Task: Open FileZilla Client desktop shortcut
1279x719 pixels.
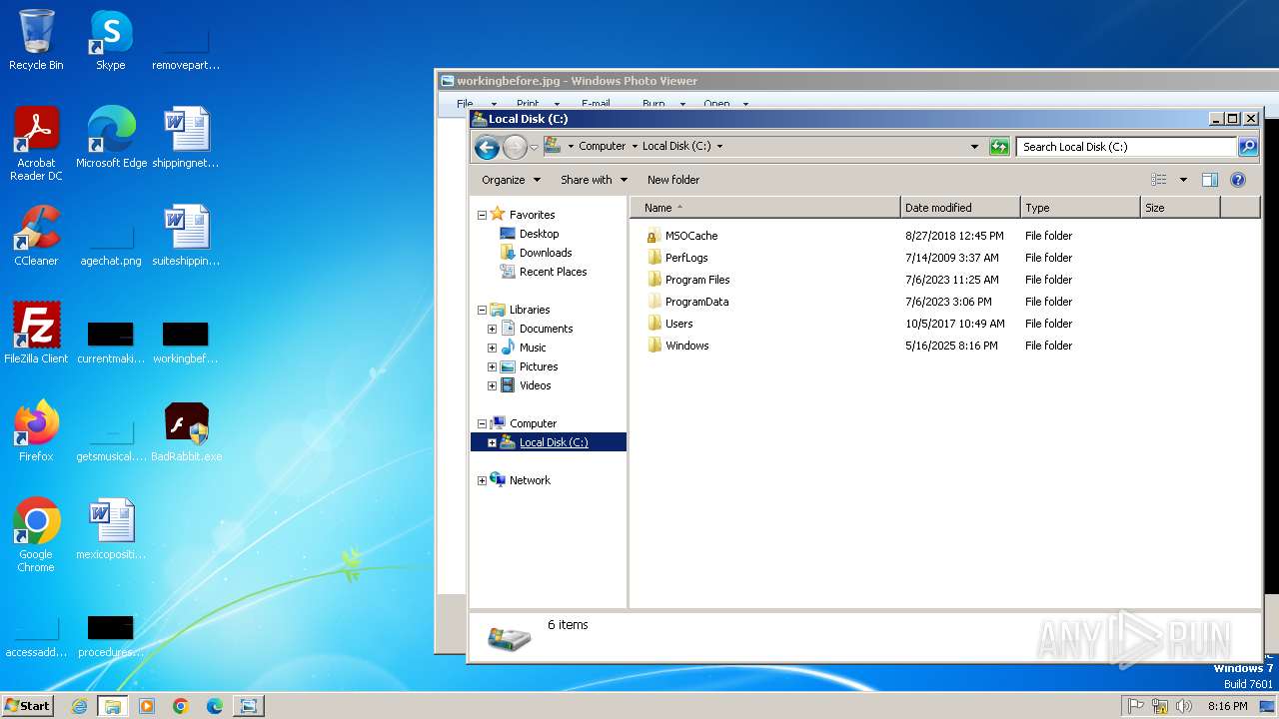Action: (x=36, y=334)
